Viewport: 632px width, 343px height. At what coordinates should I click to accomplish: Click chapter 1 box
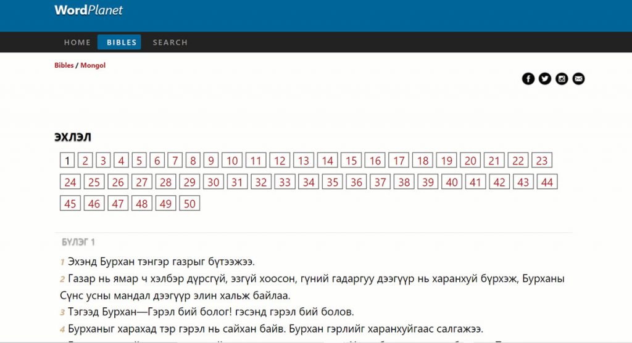point(68,161)
